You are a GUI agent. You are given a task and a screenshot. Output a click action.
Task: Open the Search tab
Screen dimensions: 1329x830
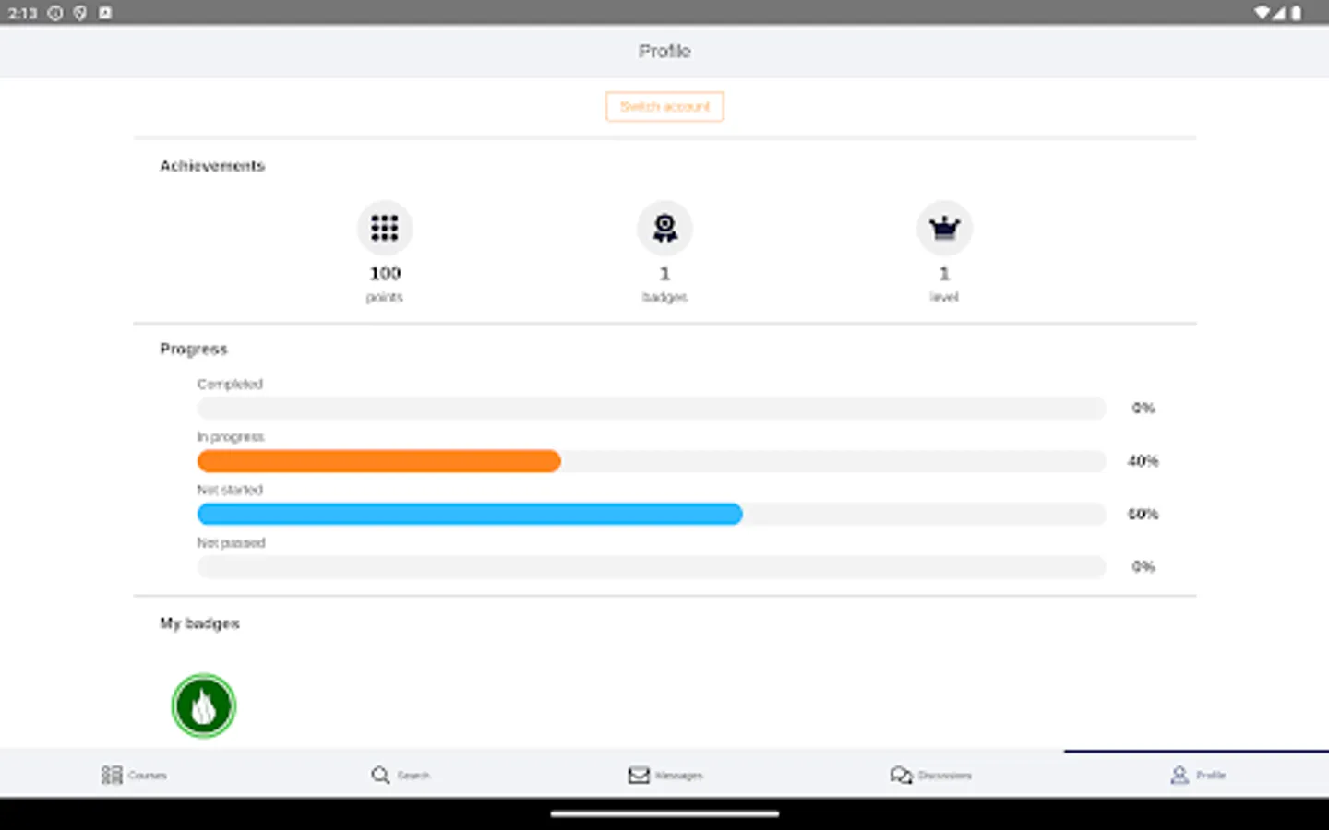coord(401,775)
